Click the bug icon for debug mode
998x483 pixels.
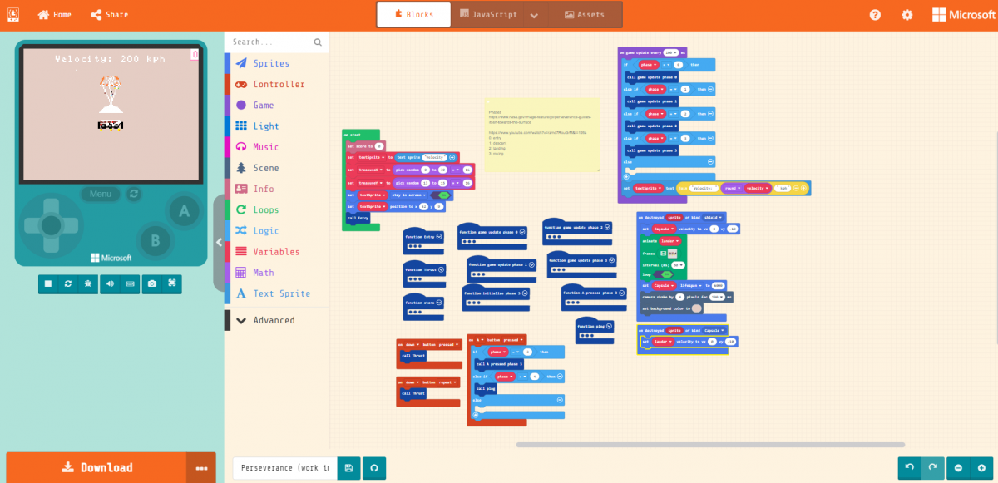[87, 283]
